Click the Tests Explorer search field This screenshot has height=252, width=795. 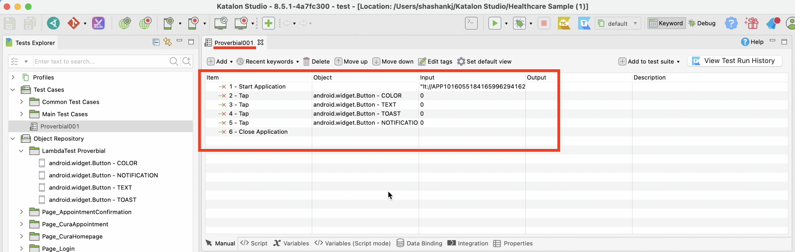tap(100, 62)
